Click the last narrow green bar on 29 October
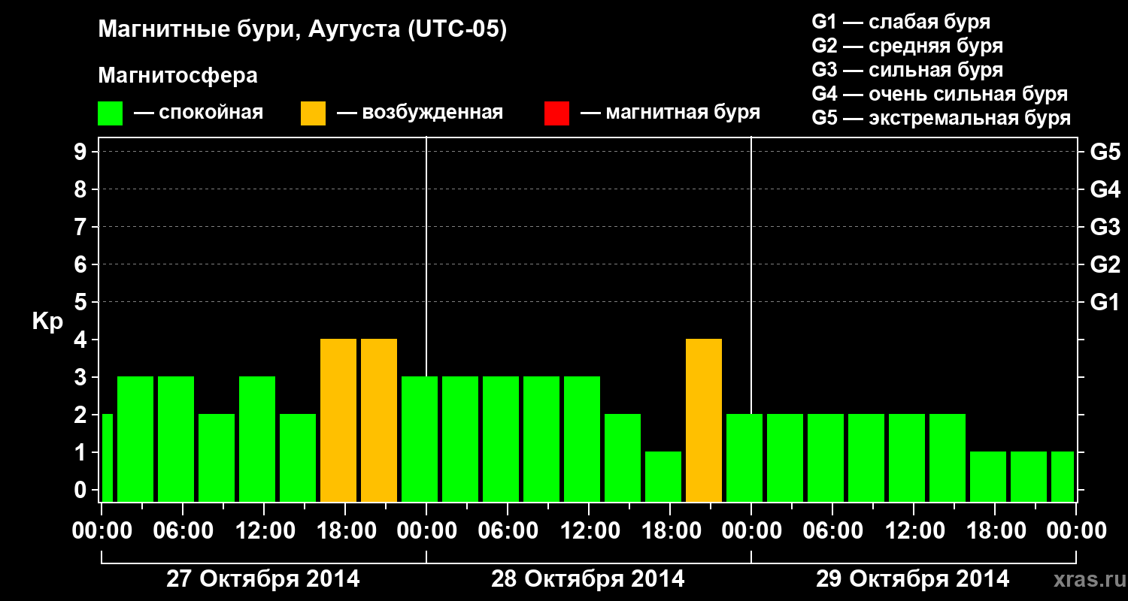Viewport: 1128px width, 601px height. tap(1063, 476)
